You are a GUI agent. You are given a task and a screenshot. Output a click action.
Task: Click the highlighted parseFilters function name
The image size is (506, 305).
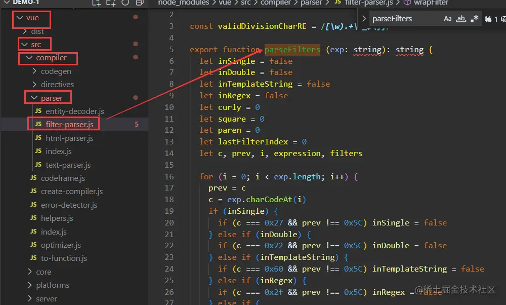point(292,50)
